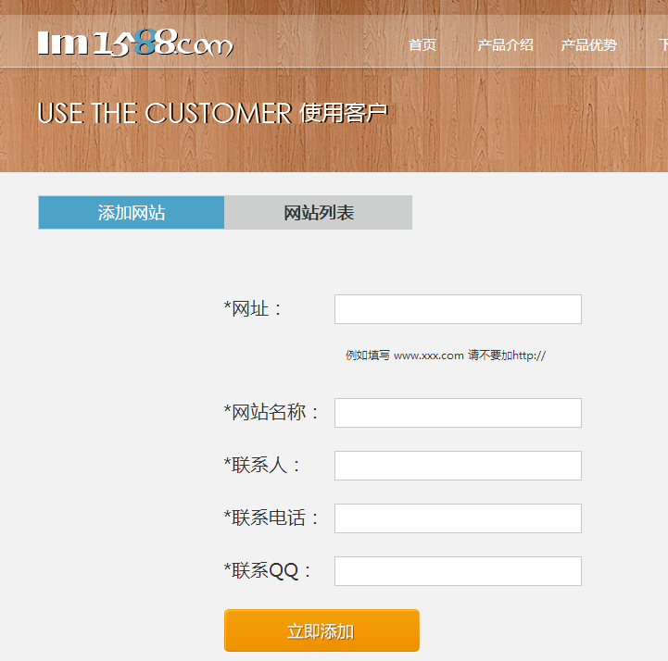Click the hint text 例如填写 www.xxx.com
Viewport: 668px width, 661px height.
tap(404, 355)
